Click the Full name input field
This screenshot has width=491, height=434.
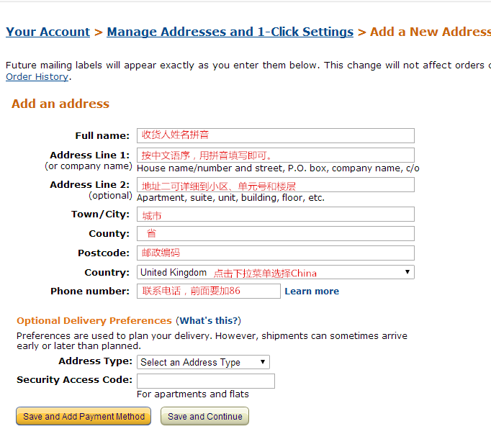coord(275,135)
